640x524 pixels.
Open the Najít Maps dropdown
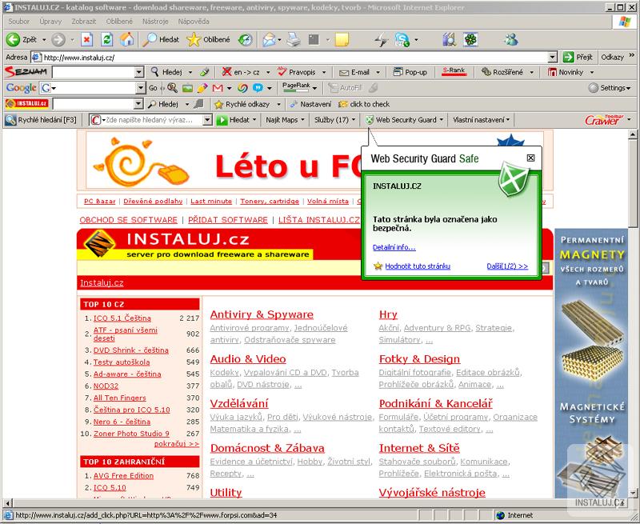[x=303, y=119]
